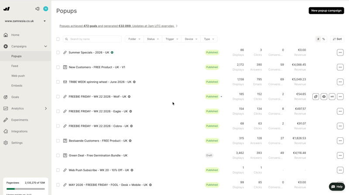Go to Web push in sidebar

(x=18, y=76)
